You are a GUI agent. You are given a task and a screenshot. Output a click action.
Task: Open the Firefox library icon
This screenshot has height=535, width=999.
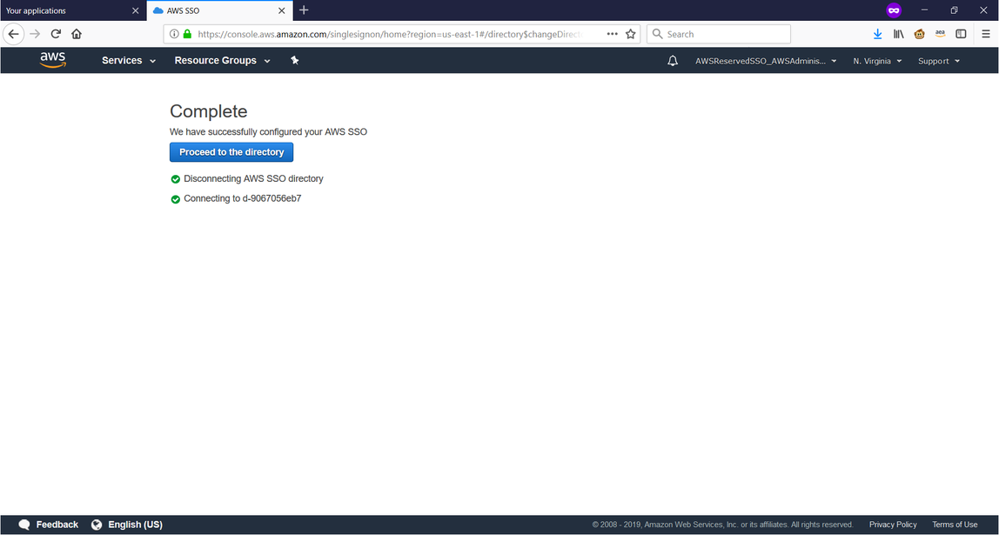pyautogui.click(x=898, y=35)
